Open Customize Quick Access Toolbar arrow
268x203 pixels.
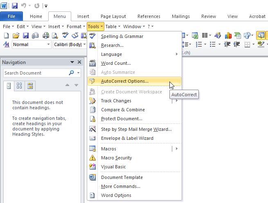(x=46, y=6)
